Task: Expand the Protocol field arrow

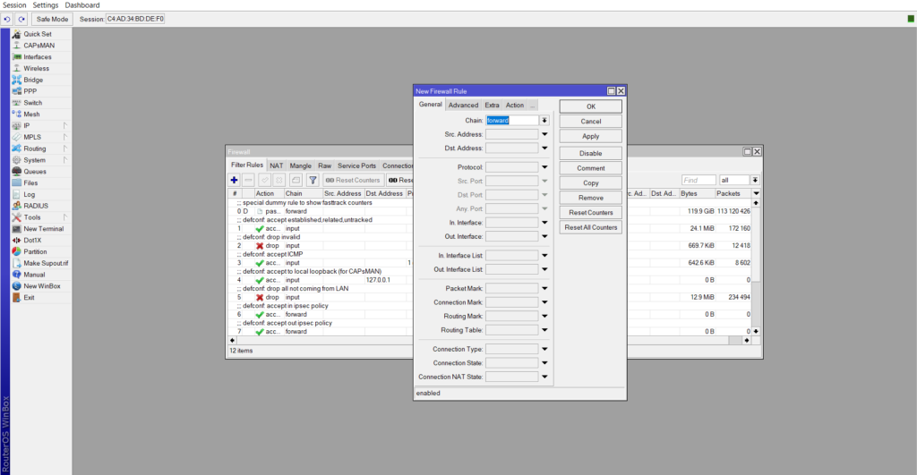Action: (544, 167)
